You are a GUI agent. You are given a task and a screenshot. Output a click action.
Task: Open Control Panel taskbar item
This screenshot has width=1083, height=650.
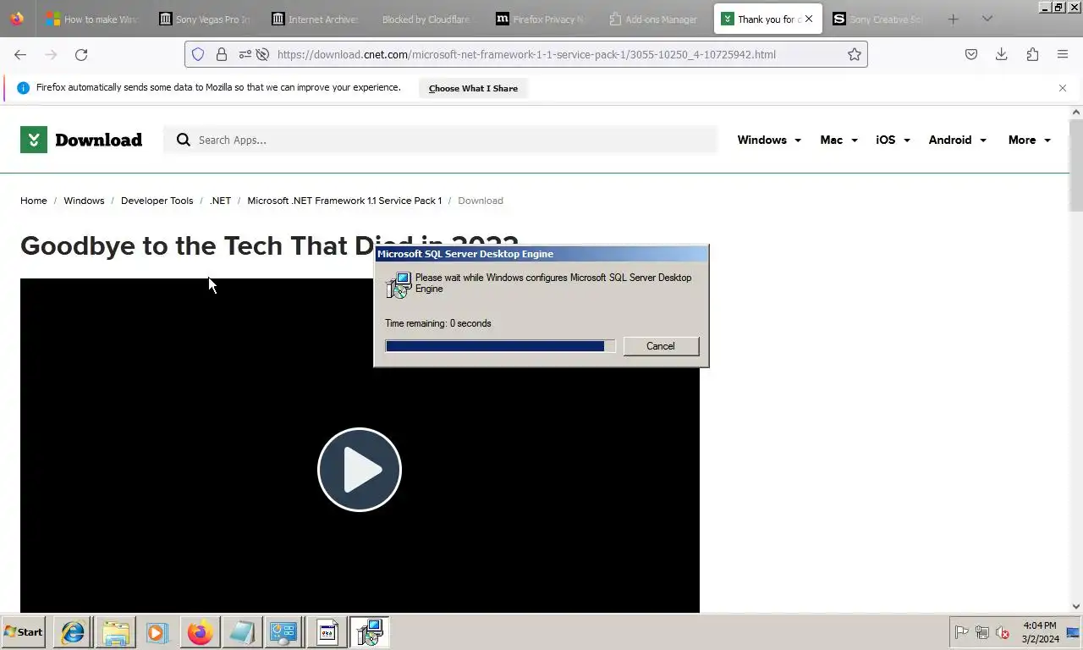coord(283,632)
